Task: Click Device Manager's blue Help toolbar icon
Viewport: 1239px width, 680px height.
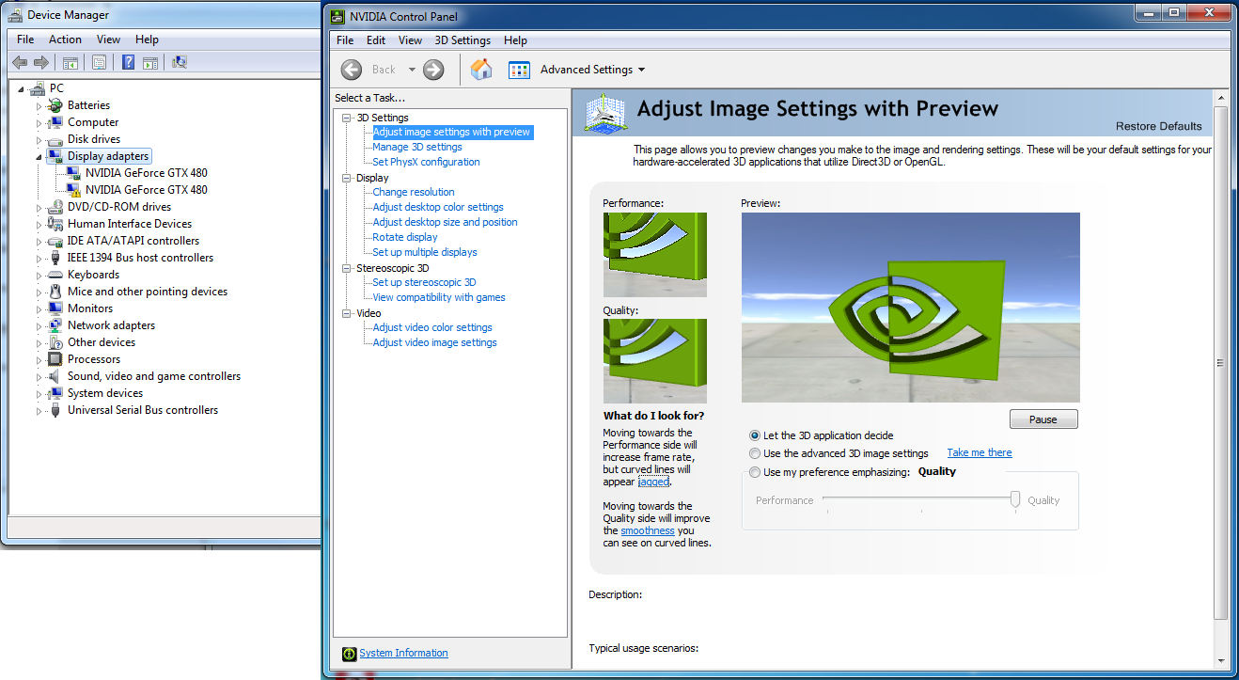Action: (x=128, y=62)
